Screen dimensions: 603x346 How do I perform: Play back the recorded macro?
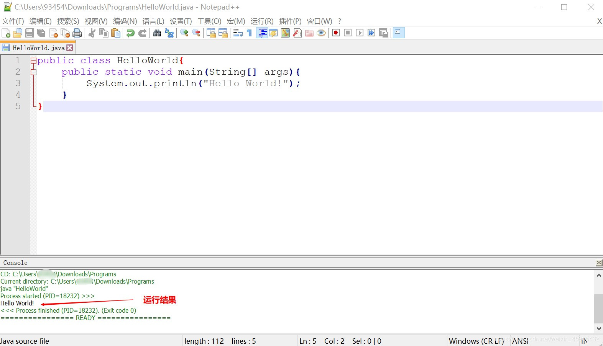pos(360,33)
